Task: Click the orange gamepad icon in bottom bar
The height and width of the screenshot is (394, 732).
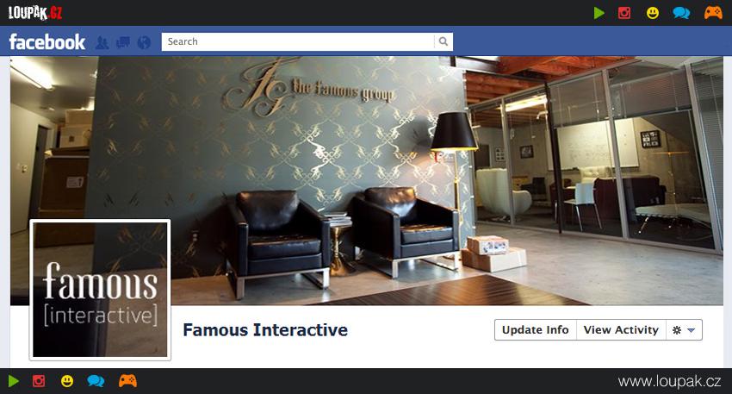Action: point(127,381)
